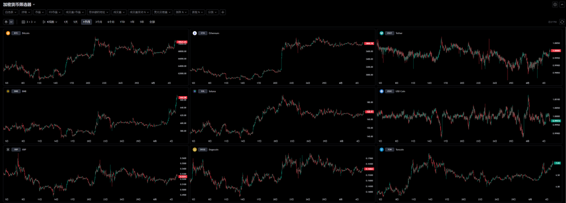Screen dimensions: 566x203
Task: Select the 全部 time range
Action: 152,22
